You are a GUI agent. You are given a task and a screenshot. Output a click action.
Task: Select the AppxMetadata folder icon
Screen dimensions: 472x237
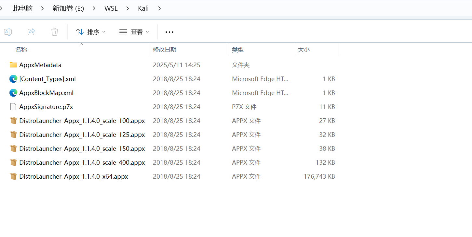point(13,65)
